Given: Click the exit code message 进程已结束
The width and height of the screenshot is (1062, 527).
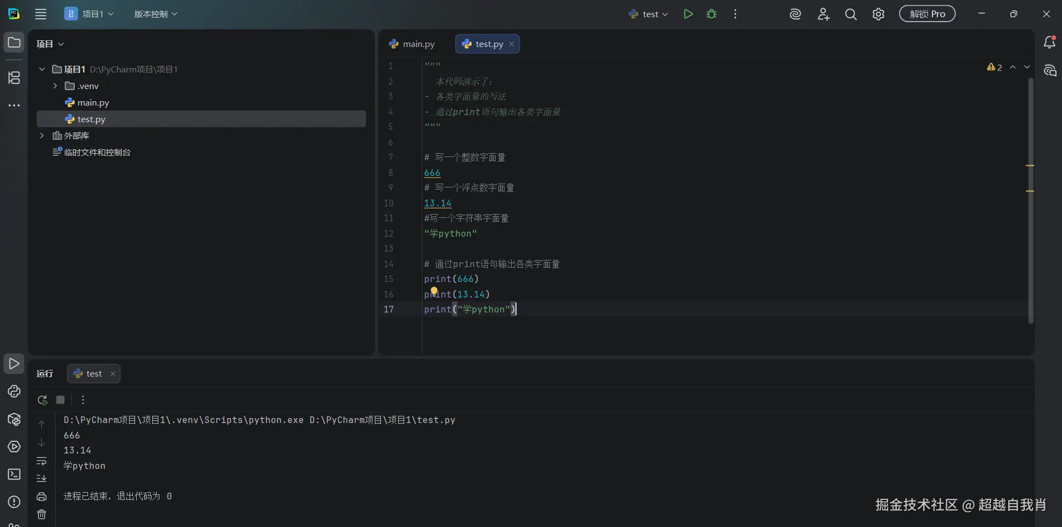Looking at the screenshot, I should 118,497.
